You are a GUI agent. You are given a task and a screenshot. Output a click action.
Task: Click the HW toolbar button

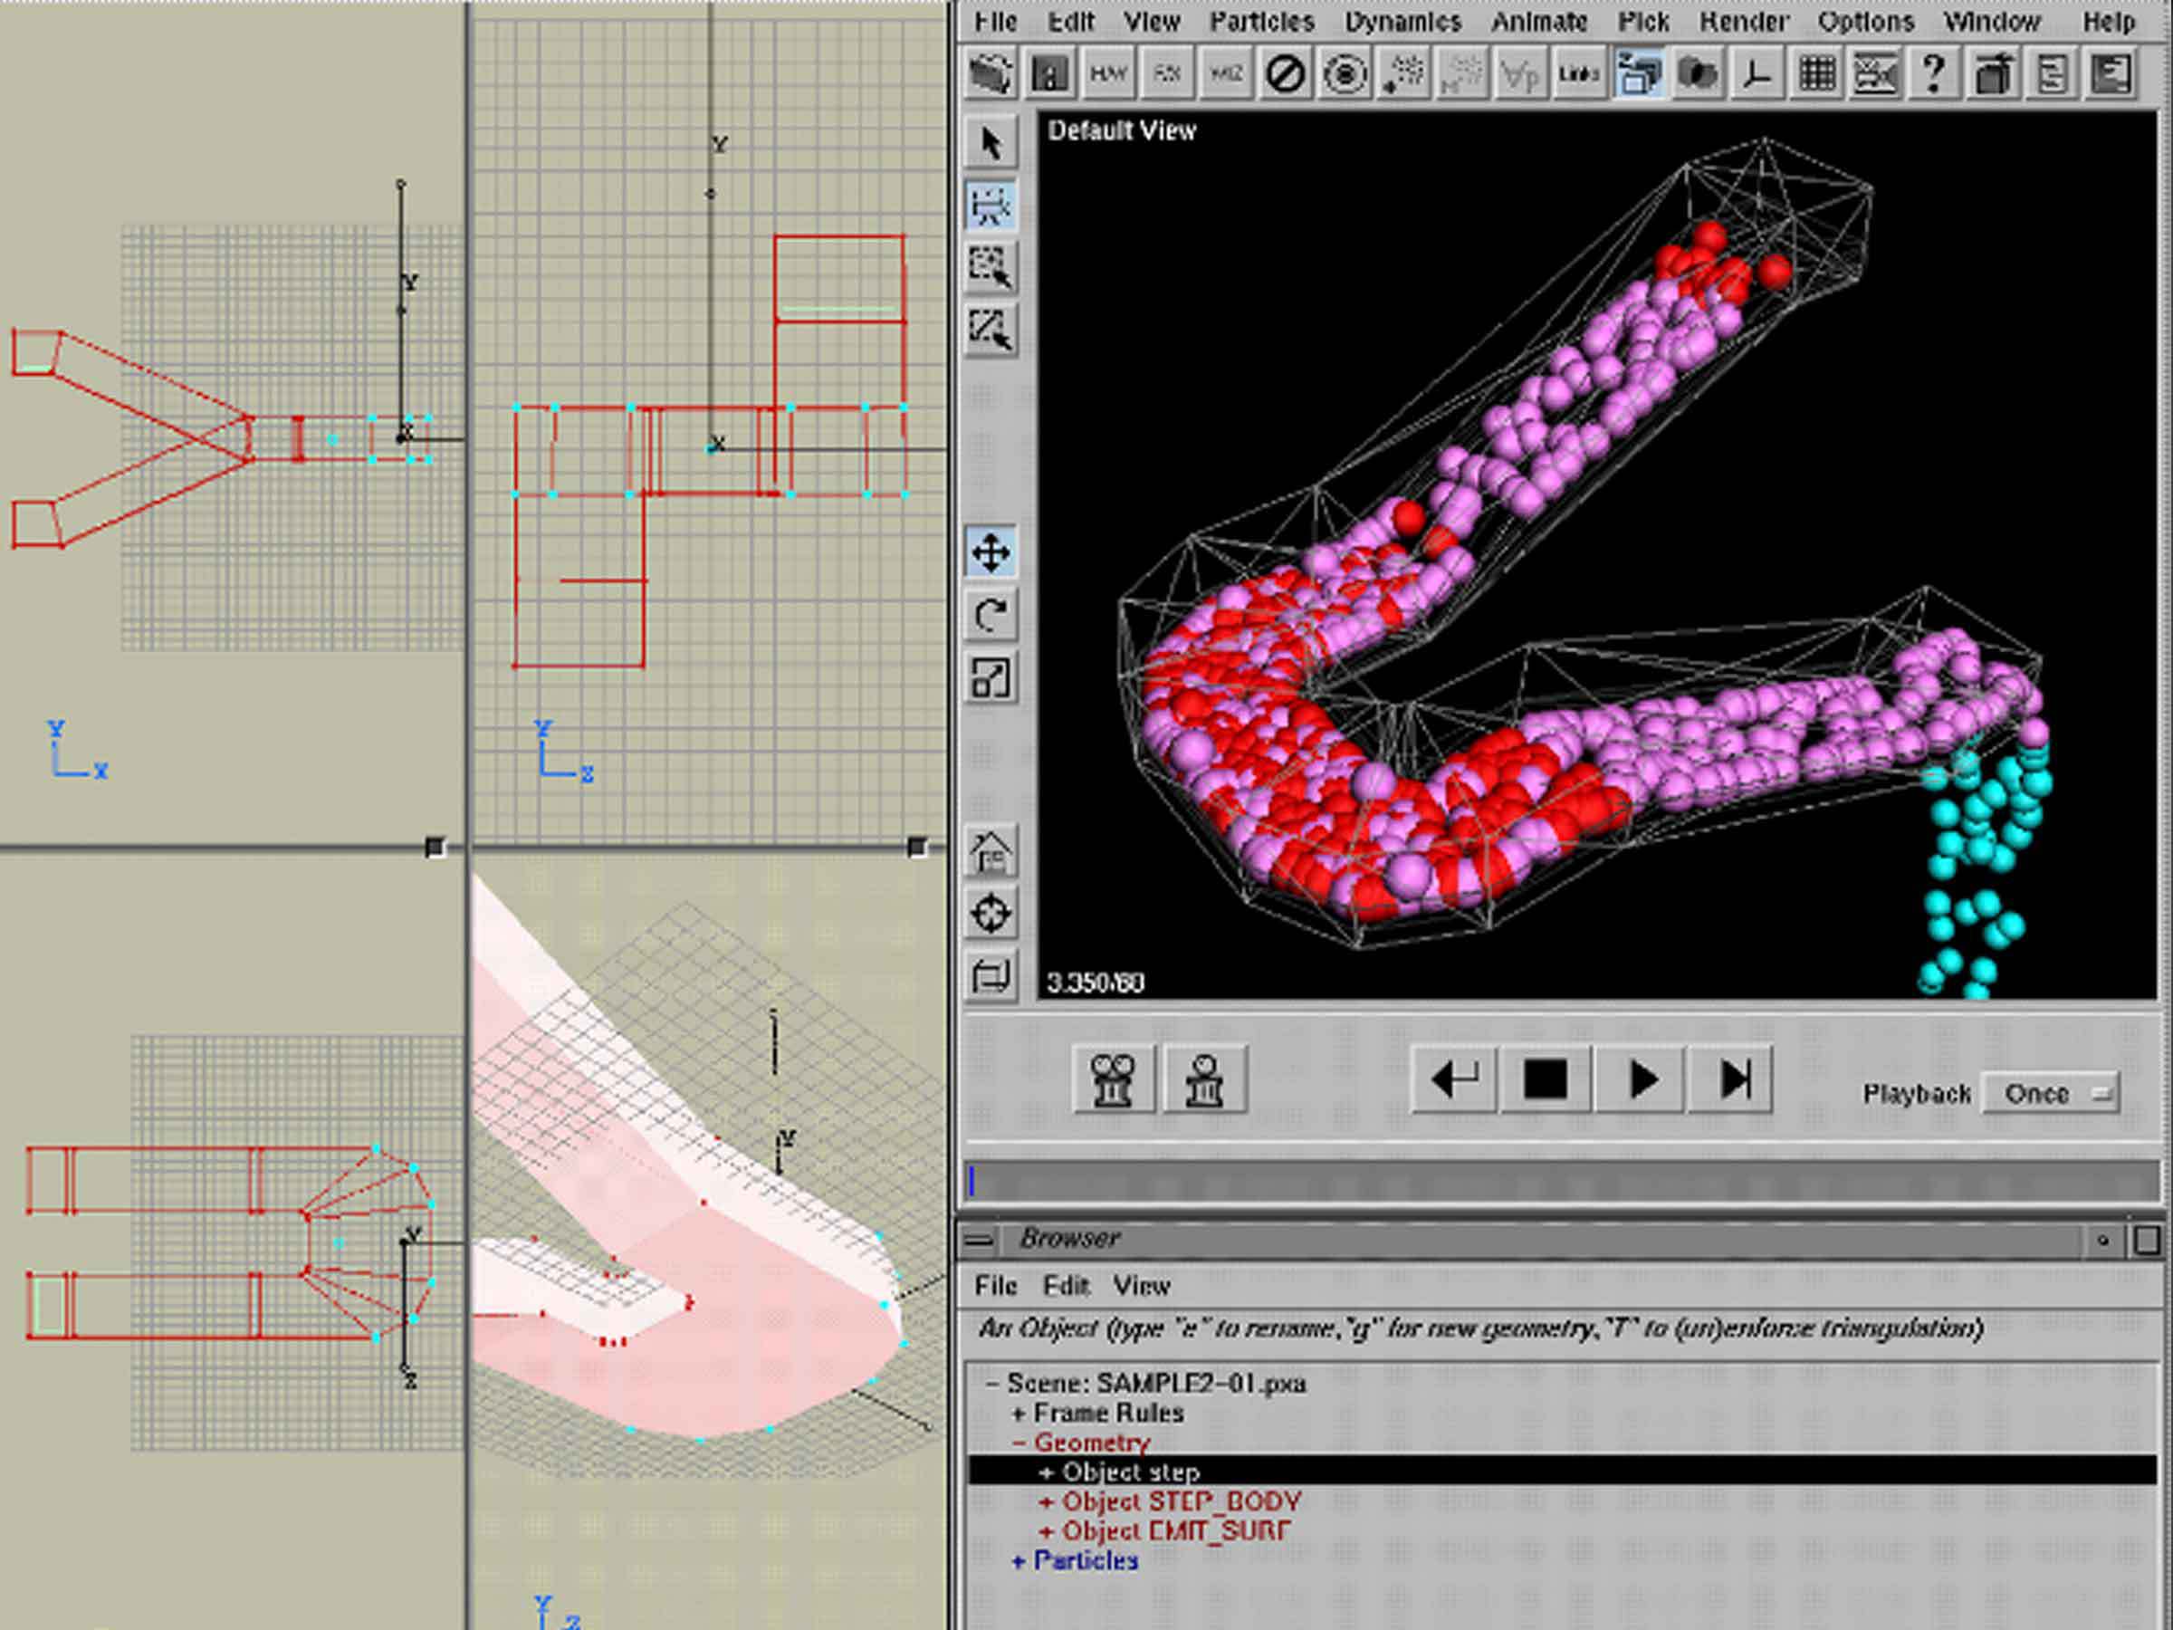click(1108, 74)
